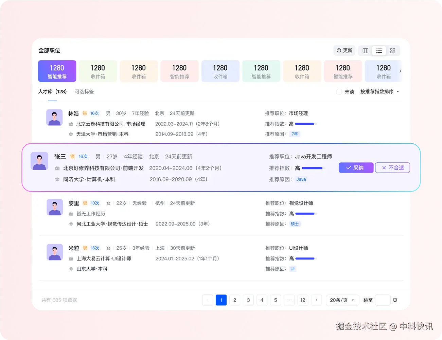This screenshot has height=340, width=442.
Task: Click 米粒's recommendation index bar
Action: (x=306, y=258)
